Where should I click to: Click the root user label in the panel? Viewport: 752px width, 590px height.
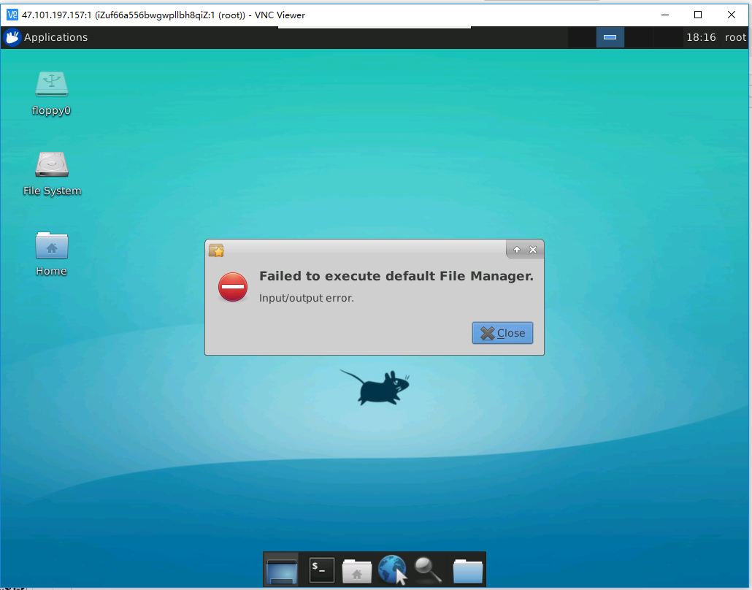[735, 37]
